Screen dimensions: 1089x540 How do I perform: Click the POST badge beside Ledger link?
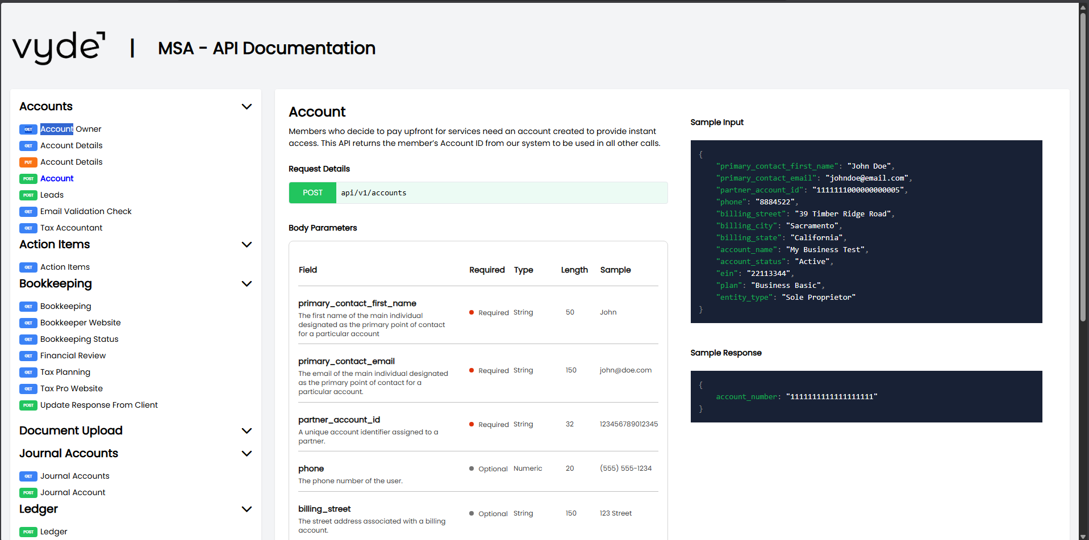28,532
